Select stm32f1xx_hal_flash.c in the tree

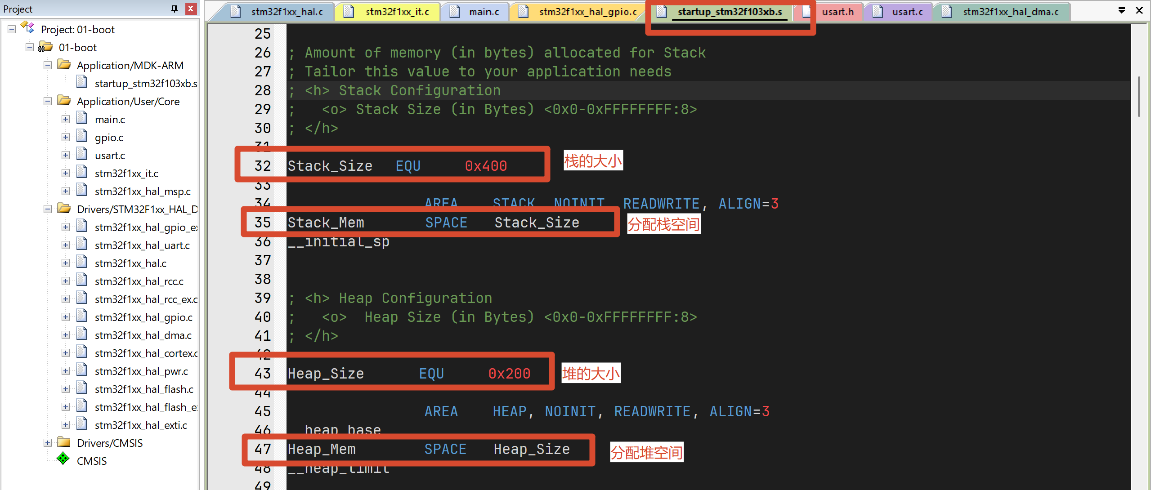pos(144,389)
